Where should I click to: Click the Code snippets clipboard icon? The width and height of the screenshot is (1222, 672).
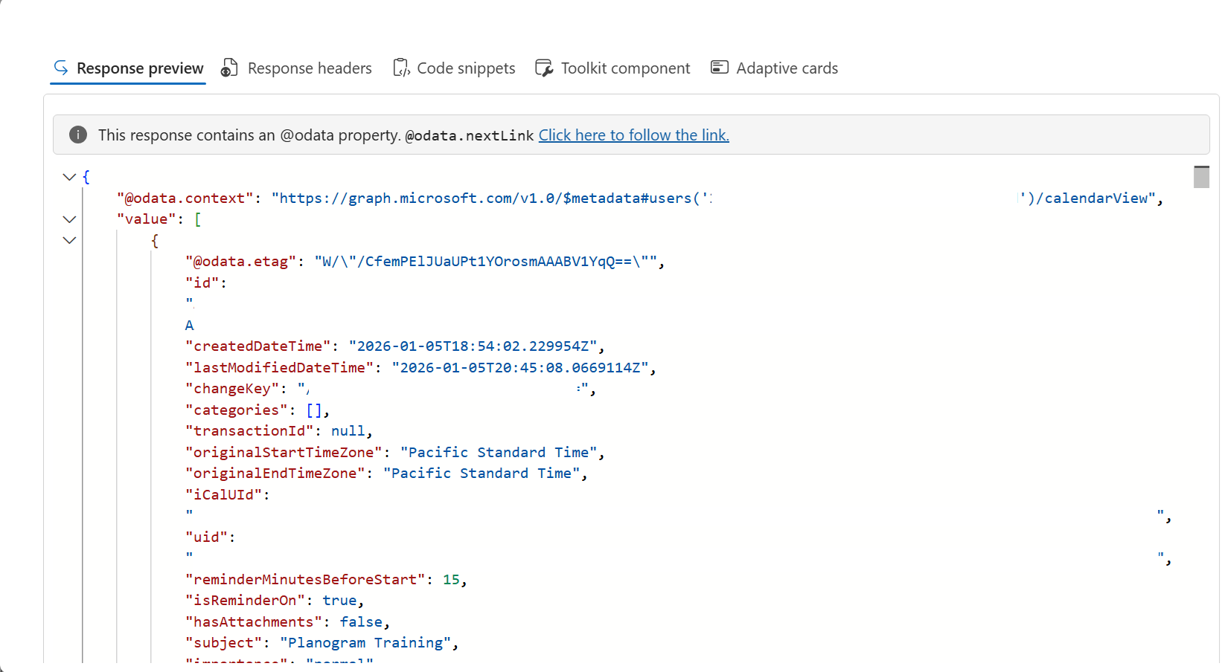click(401, 68)
